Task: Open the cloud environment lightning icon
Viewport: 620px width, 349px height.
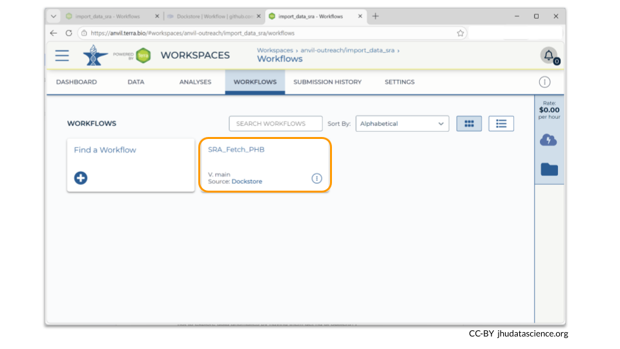Action: [548, 140]
